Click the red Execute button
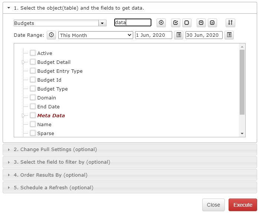The image size is (259, 213). pyautogui.click(x=243, y=205)
